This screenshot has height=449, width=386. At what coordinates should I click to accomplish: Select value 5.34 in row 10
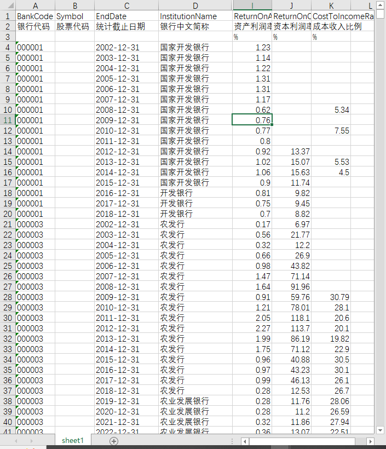point(331,110)
